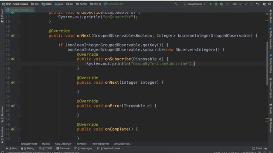Open the Database side panel
The image size is (273, 153).
[x=270, y=125]
